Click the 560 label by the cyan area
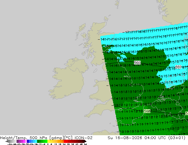This screenshot has height=145, width=188. pyautogui.click(x=178, y=67)
